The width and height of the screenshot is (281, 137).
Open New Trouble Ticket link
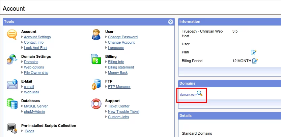tap(123, 112)
